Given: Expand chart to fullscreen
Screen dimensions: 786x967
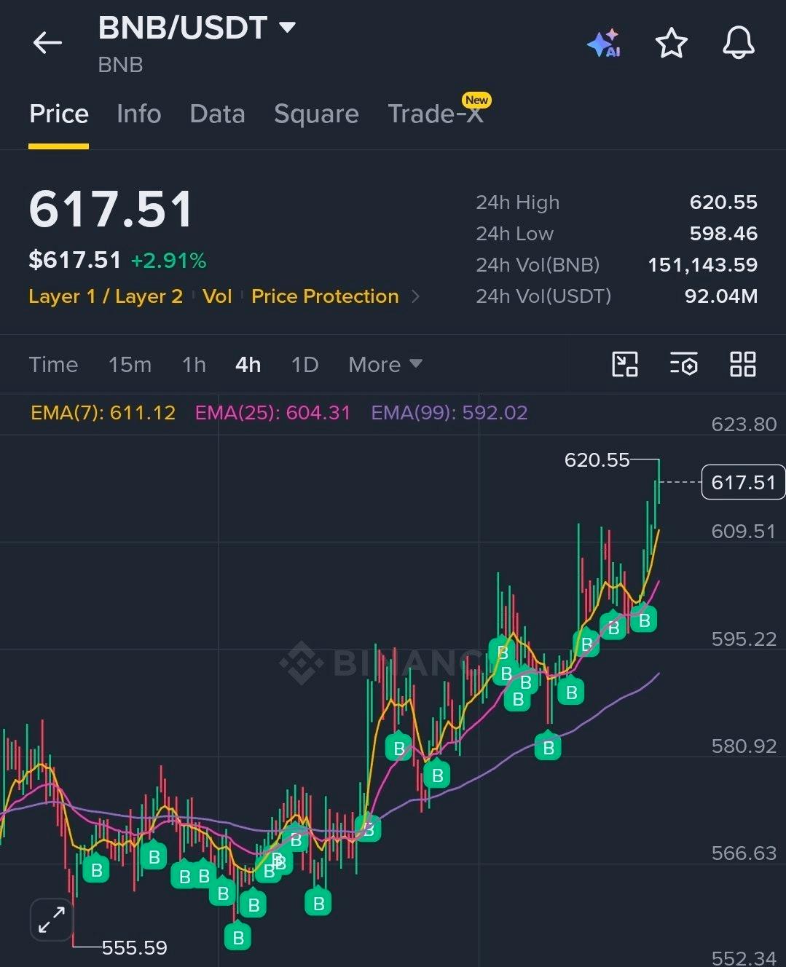Looking at the screenshot, I should click(x=52, y=920).
